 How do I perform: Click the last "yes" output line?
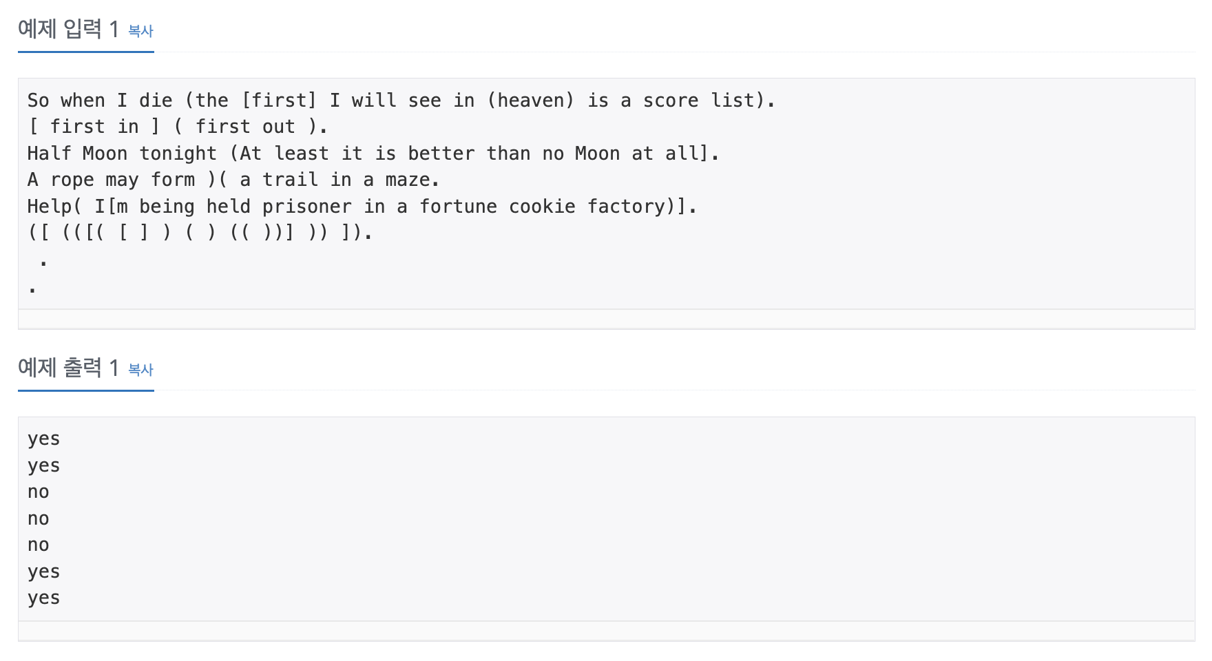click(x=44, y=598)
